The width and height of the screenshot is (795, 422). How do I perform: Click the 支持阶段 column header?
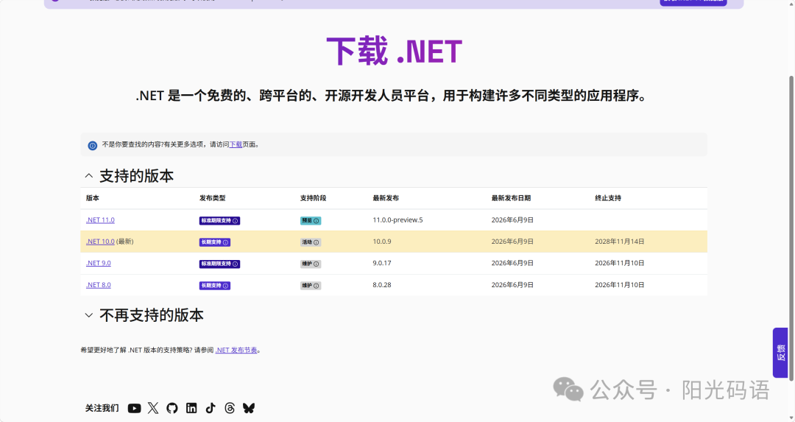(x=314, y=198)
